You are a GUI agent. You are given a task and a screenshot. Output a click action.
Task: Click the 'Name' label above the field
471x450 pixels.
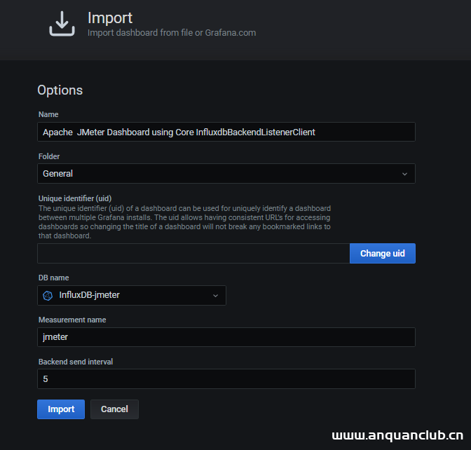pos(48,114)
